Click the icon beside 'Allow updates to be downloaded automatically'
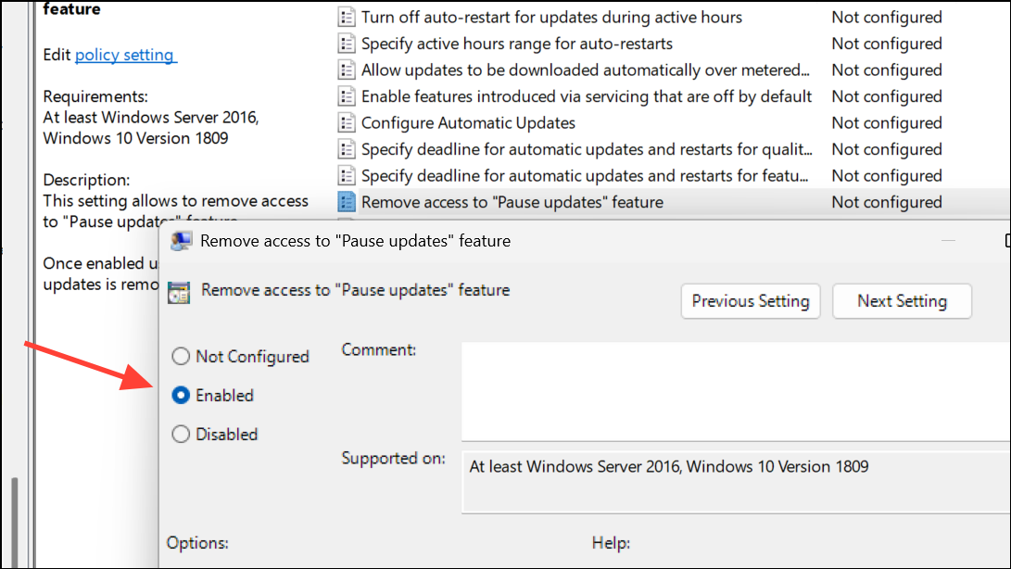This screenshot has width=1011, height=569. pos(347,70)
